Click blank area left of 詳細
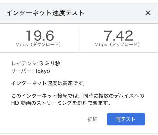Image resolution: width=158 pixels, height=135 pixels. (x=48, y=119)
